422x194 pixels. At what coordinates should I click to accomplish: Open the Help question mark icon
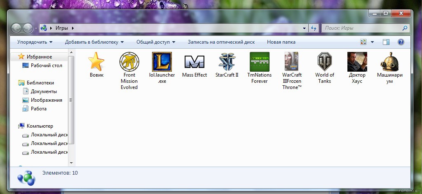click(401, 42)
